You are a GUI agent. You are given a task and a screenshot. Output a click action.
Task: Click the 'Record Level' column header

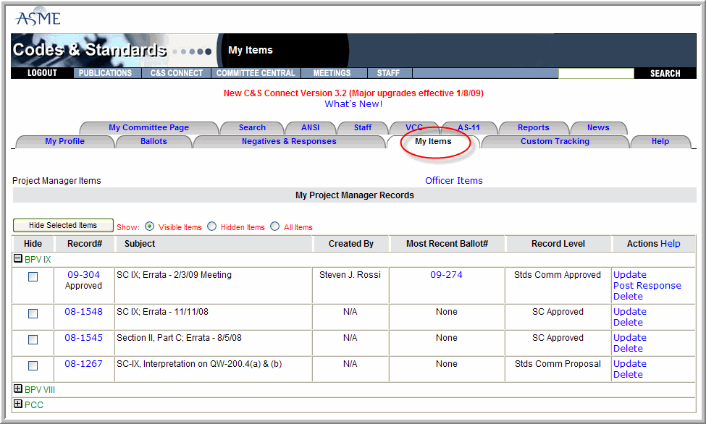(x=558, y=244)
